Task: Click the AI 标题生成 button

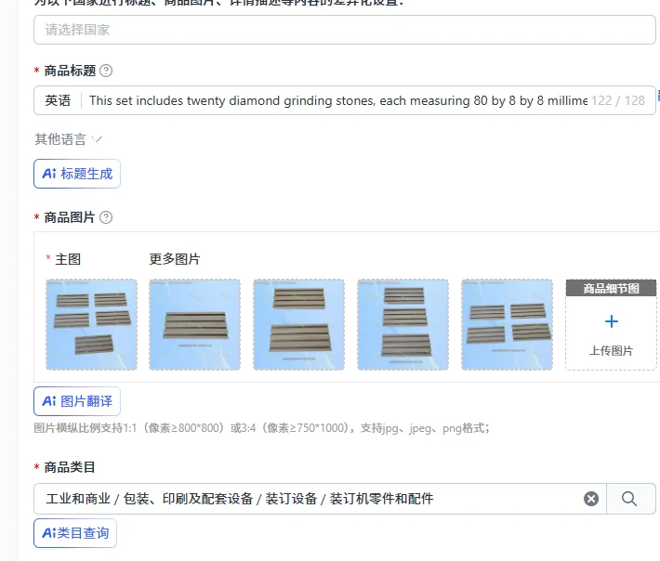Action: 77,174
